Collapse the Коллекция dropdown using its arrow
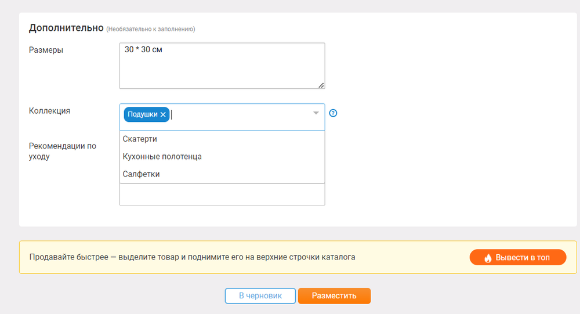This screenshot has width=580, height=314. pyautogui.click(x=316, y=113)
